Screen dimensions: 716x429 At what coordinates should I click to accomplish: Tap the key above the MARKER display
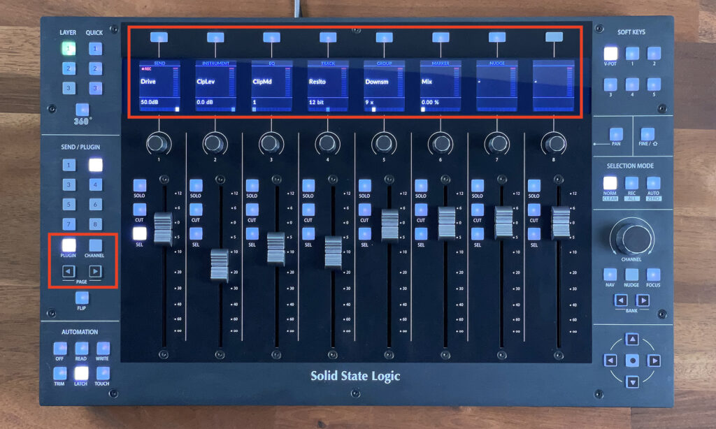pyautogui.click(x=441, y=37)
